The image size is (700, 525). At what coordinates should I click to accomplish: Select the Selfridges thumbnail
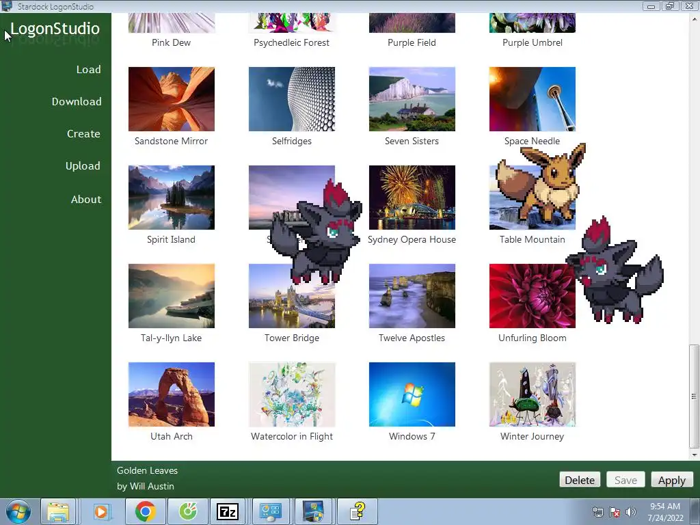click(291, 99)
